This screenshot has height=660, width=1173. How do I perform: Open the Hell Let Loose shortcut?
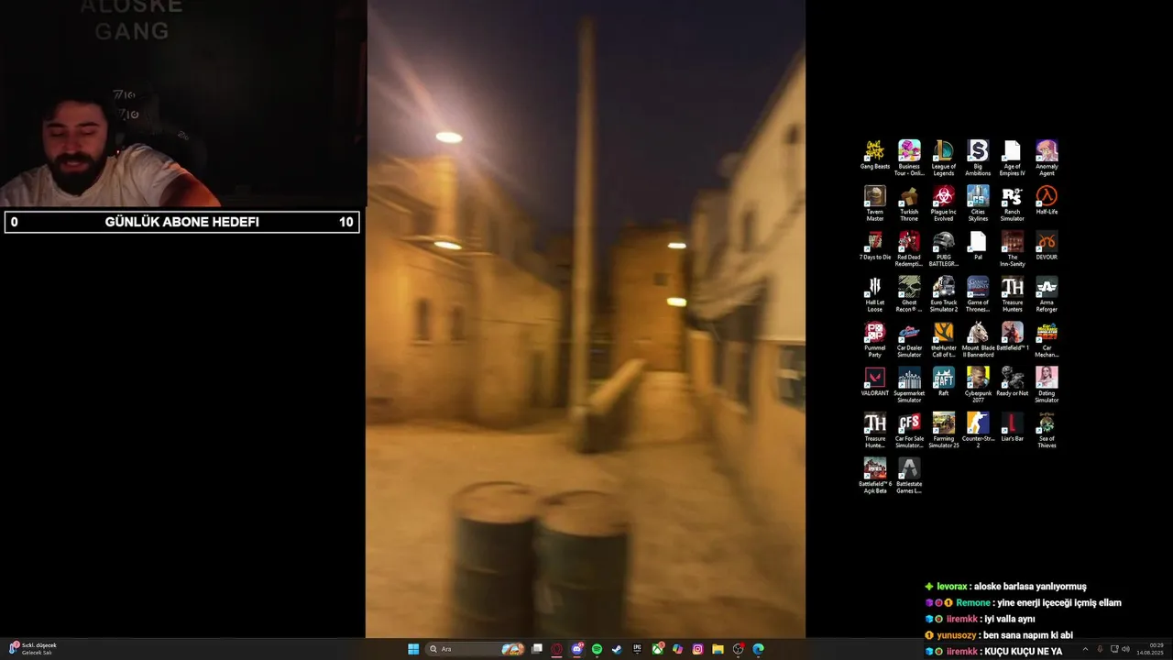[x=875, y=293]
